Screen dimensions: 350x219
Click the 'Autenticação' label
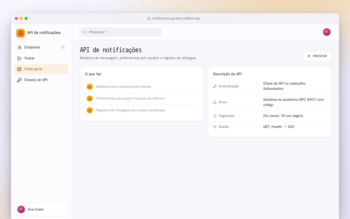229,86
